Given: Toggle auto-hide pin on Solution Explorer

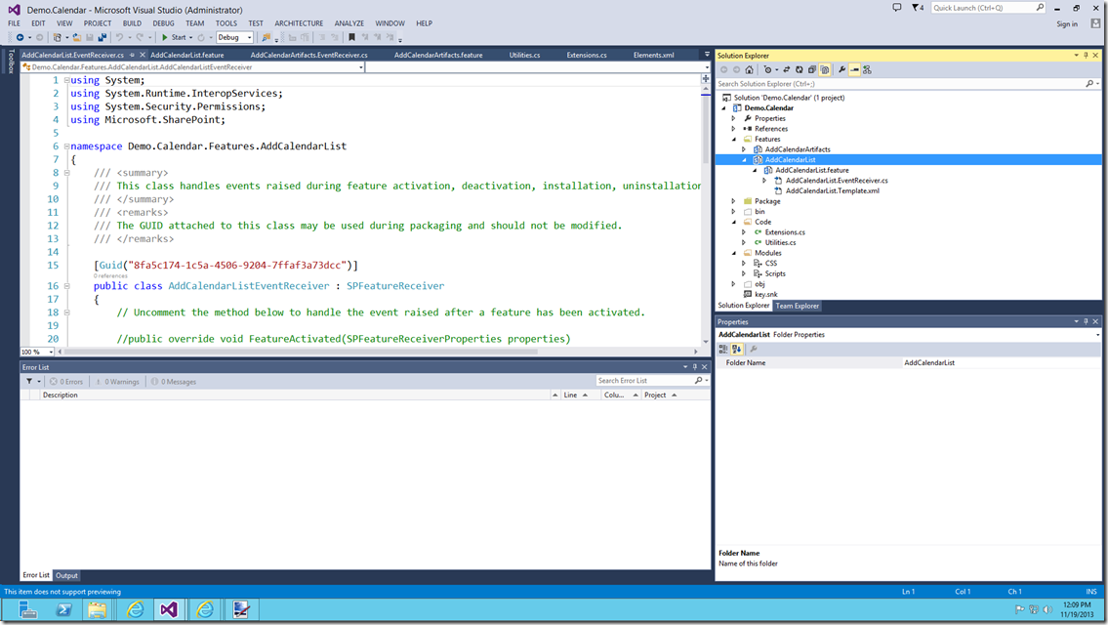Looking at the screenshot, I should 1087,55.
